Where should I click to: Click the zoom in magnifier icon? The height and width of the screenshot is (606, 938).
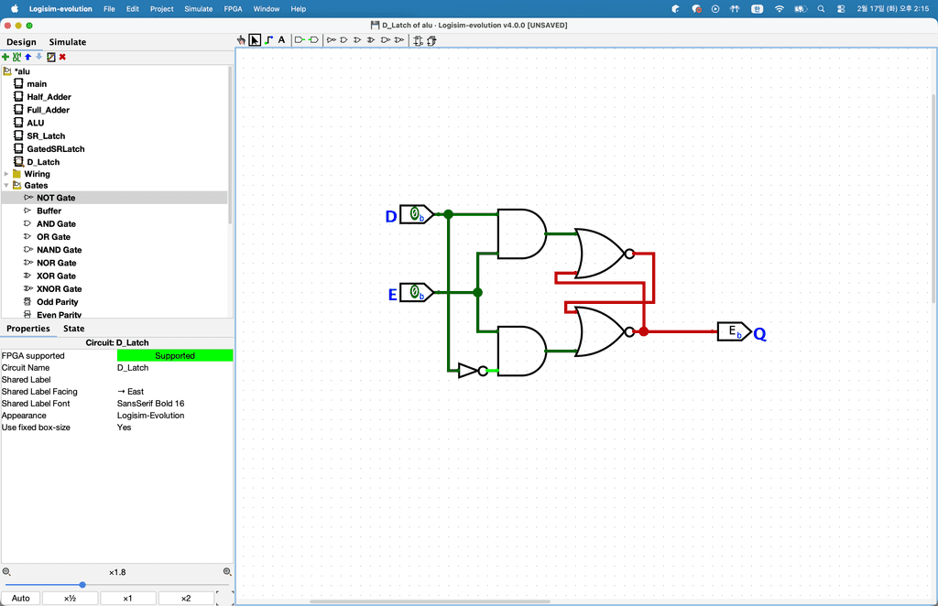pyautogui.click(x=227, y=572)
